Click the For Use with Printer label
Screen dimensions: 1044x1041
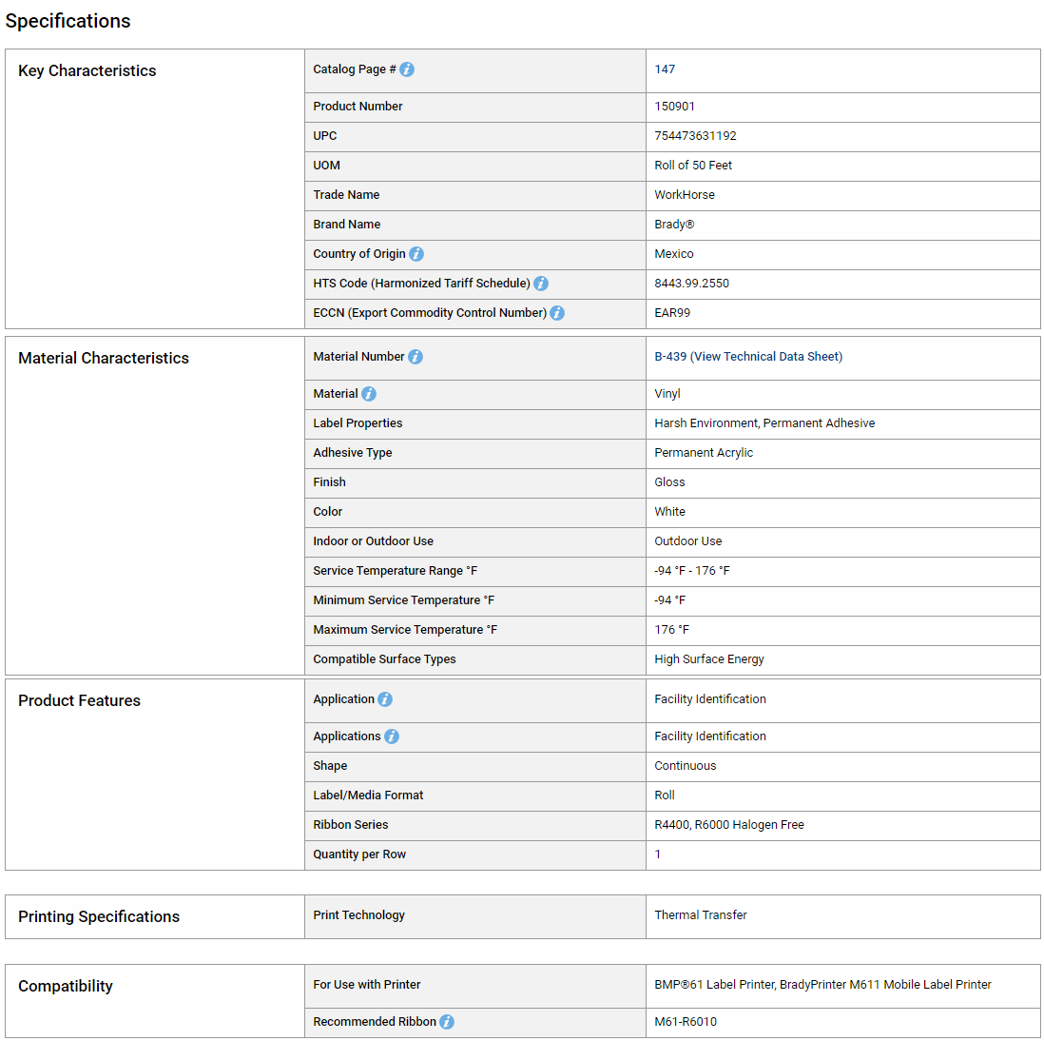(367, 984)
